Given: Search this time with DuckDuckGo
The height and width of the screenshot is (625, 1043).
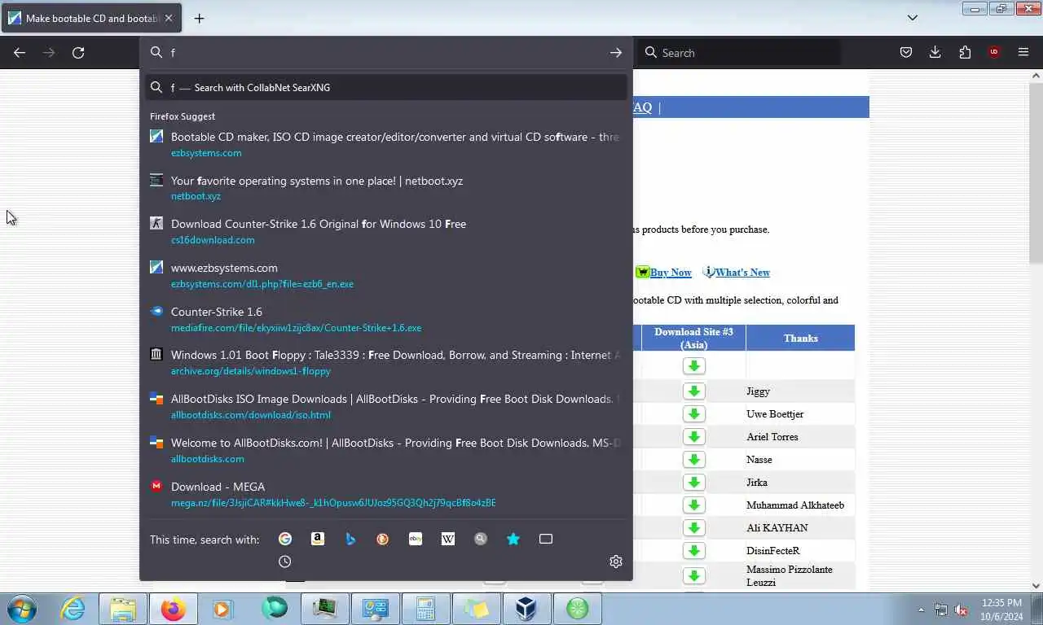Looking at the screenshot, I should point(383,539).
